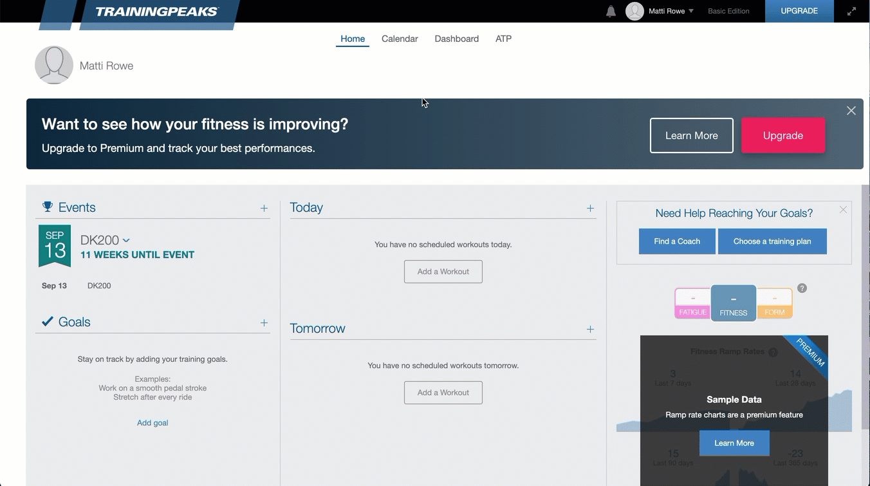Select the Home tab
Viewport: 870px width, 486px height.
pos(353,39)
